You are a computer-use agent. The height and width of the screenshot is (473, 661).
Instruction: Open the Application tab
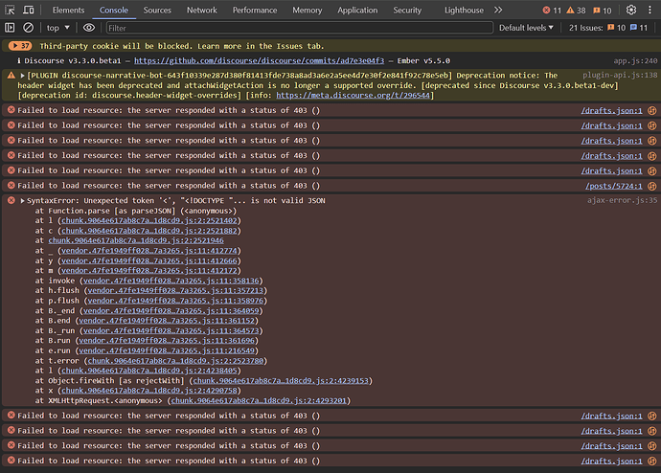pyautogui.click(x=357, y=11)
